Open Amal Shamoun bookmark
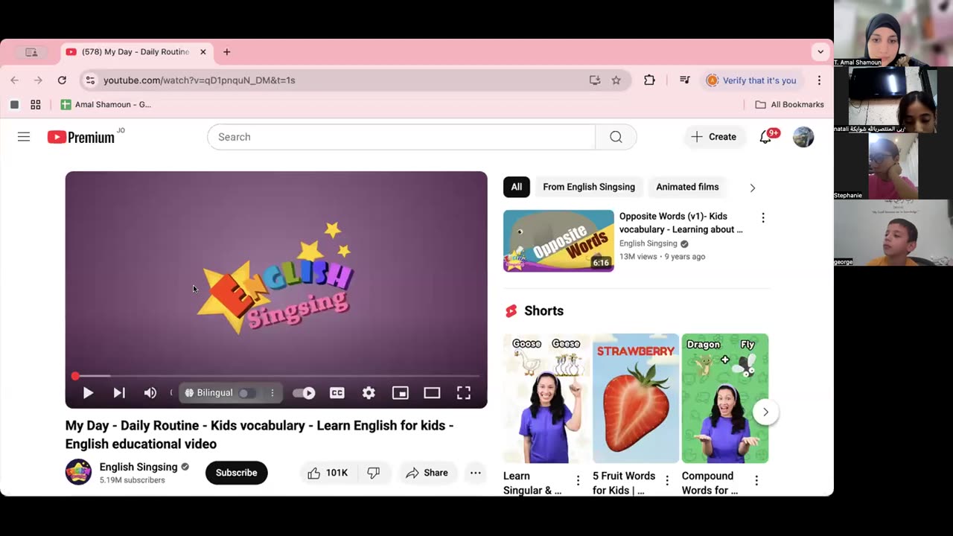The image size is (953, 536). click(x=106, y=105)
